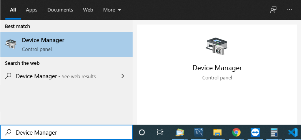The height and width of the screenshot is (140, 301).
Task: Click the Search the web heading
Action: (x=22, y=63)
